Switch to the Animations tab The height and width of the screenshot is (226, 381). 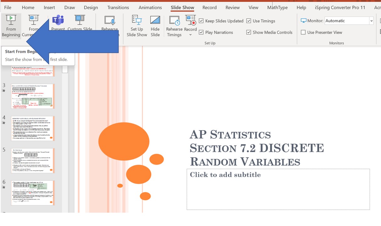coord(150,8)
